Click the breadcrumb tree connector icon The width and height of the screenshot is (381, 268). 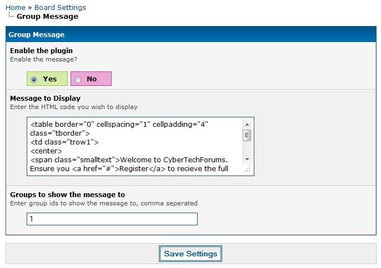[12, 16]
